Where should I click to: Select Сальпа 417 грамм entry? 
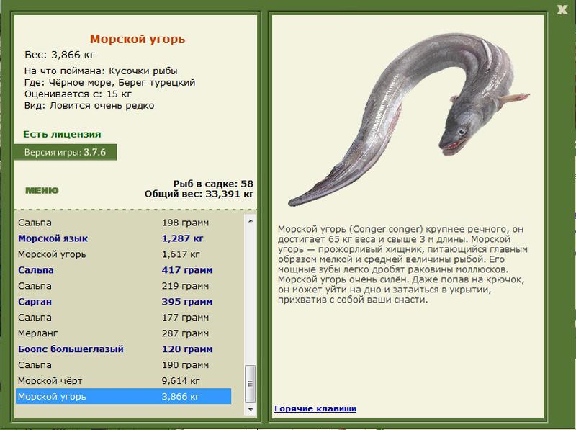click(123, 270)
